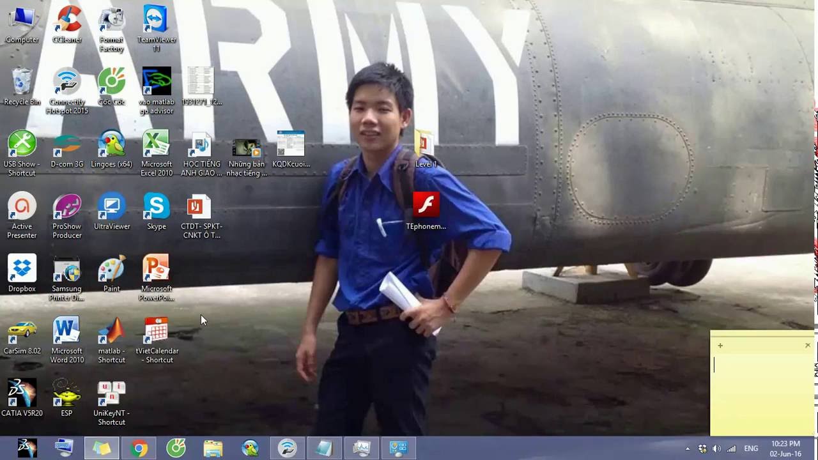Switch to Sticky Notes in the taskbar
The height and width of the screenshot is (460, 818).
(x=101, y=448)
